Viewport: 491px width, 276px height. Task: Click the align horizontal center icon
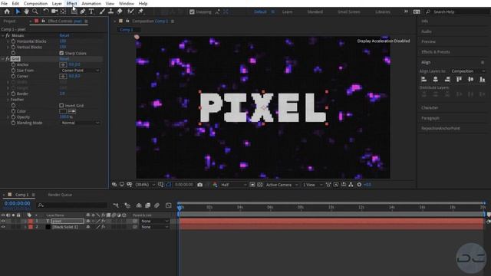(436, 80)
